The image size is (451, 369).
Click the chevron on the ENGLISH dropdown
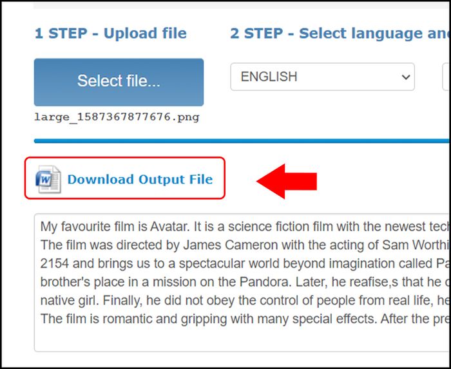405,77
